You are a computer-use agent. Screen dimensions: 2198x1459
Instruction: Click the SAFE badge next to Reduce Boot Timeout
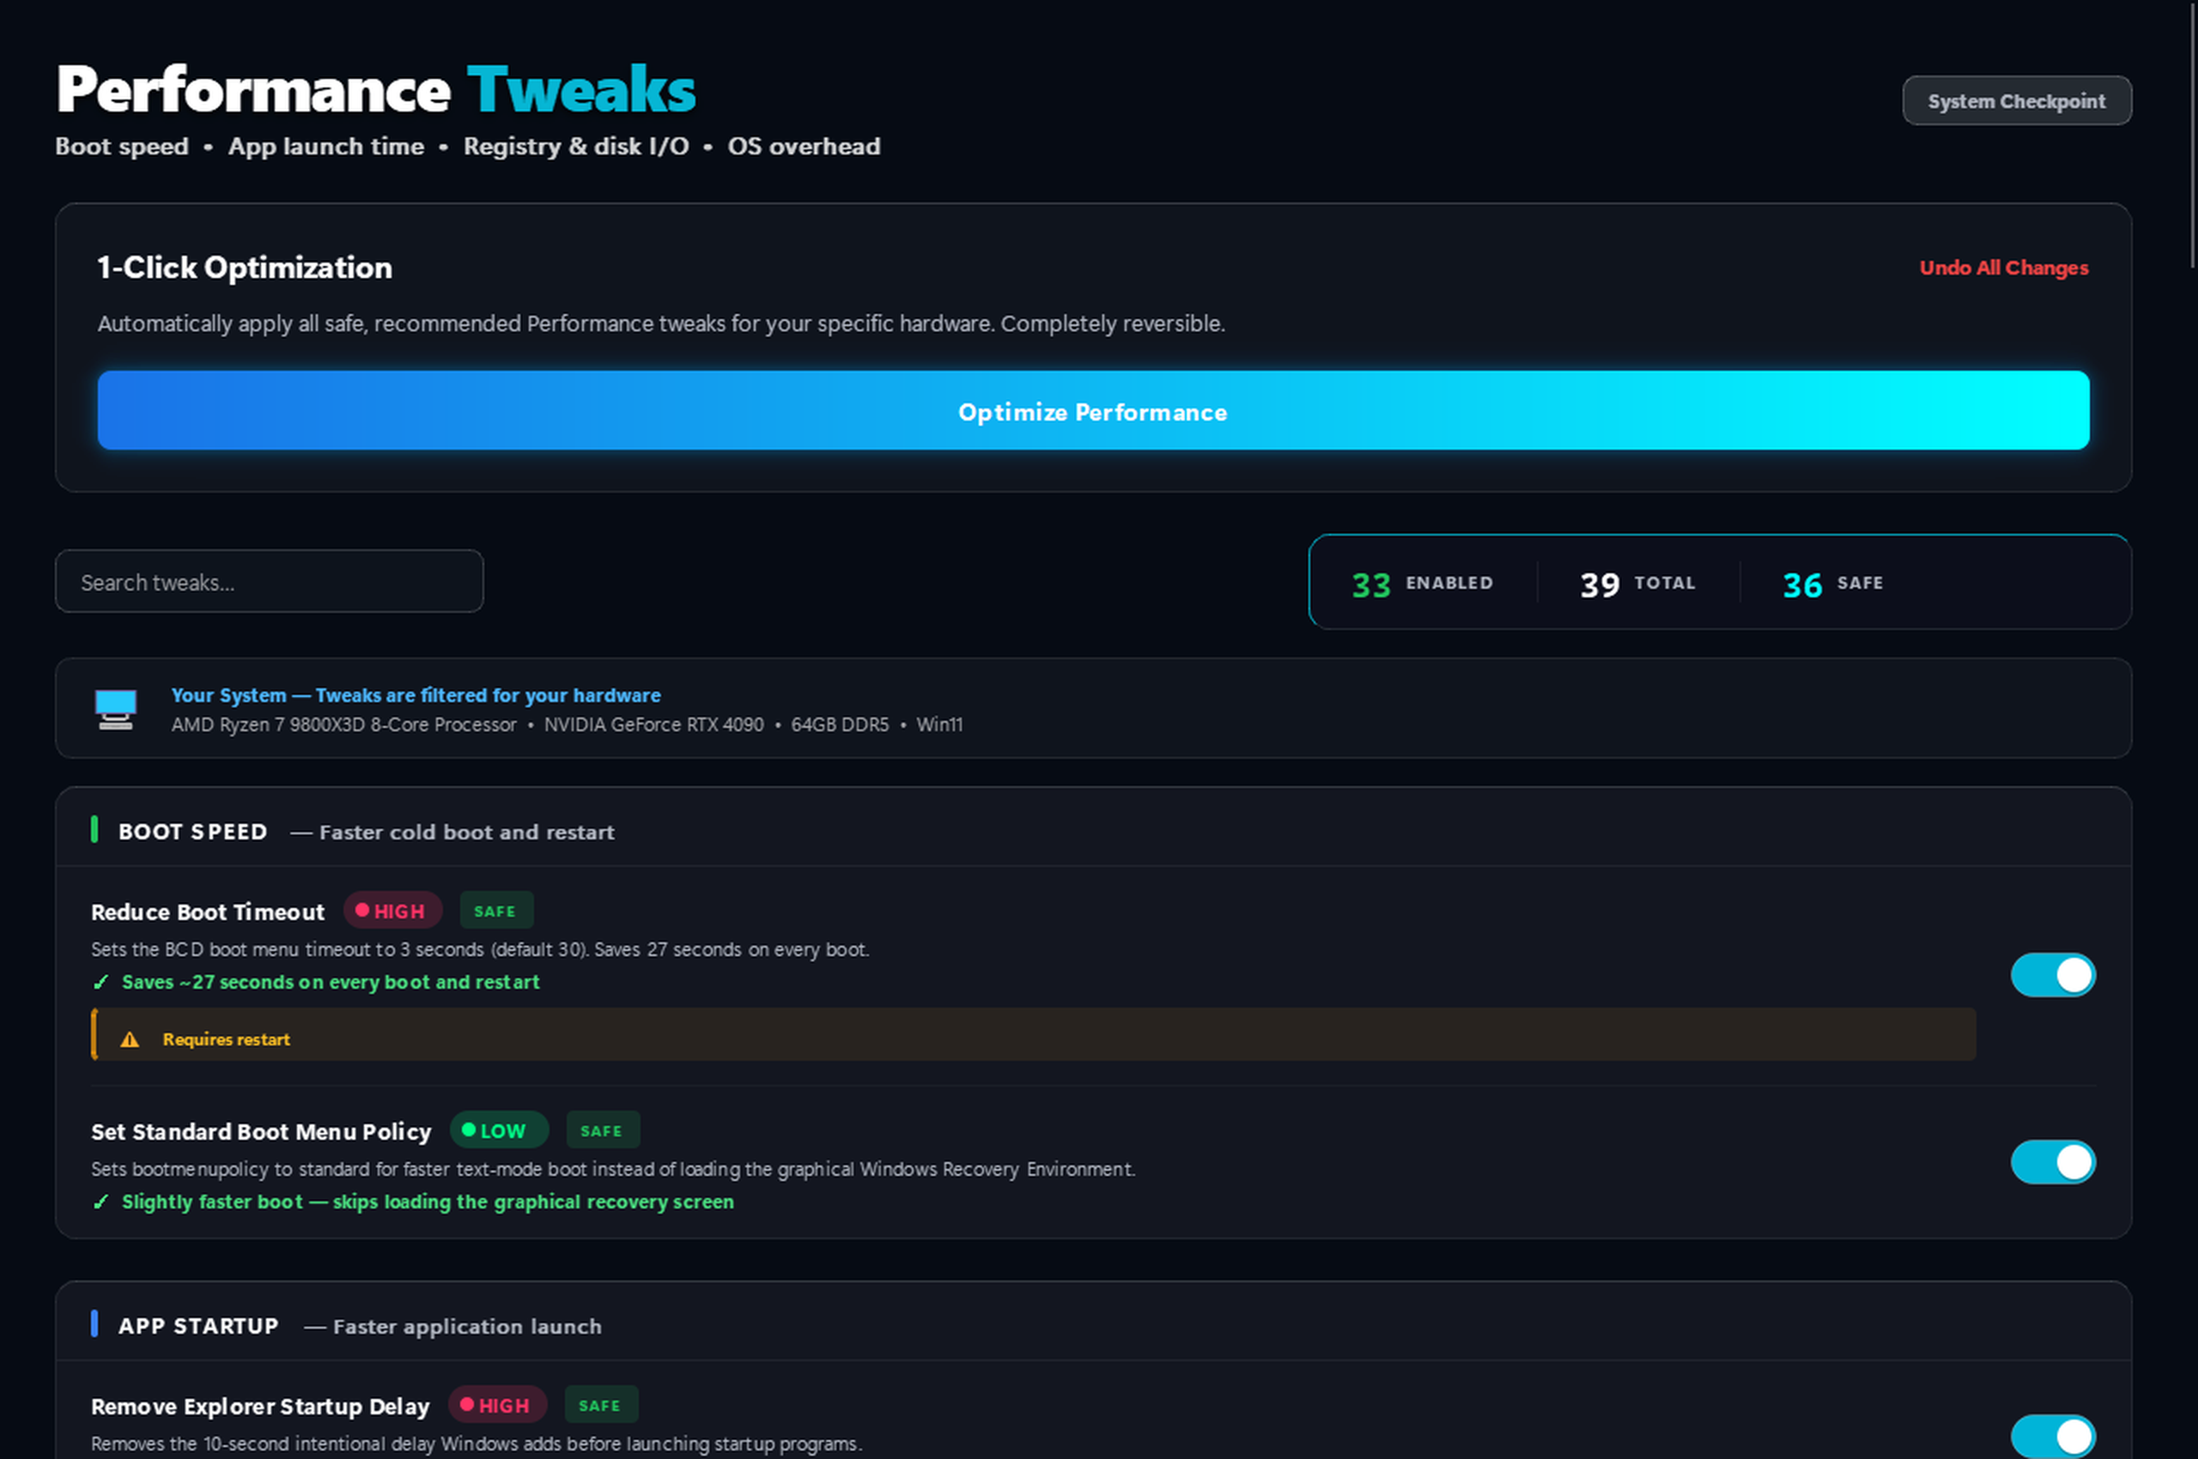pos(496,911)
